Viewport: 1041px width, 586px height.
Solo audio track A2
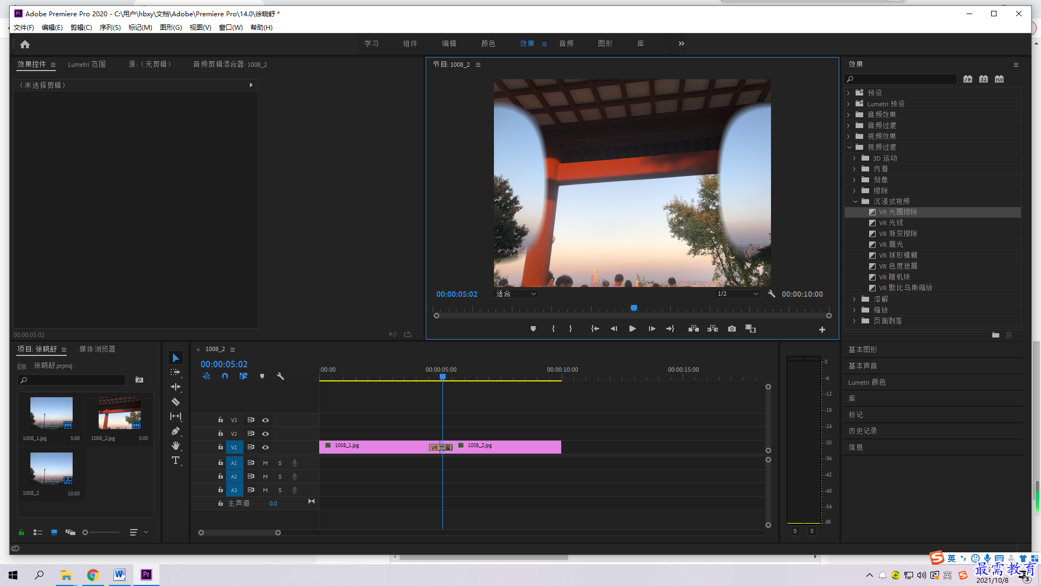pos(280,476)
